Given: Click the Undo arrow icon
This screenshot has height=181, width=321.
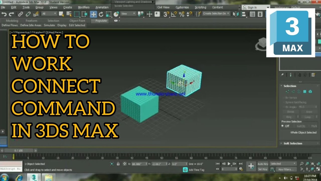Looking at the screenshot, I should click(4, 14).
